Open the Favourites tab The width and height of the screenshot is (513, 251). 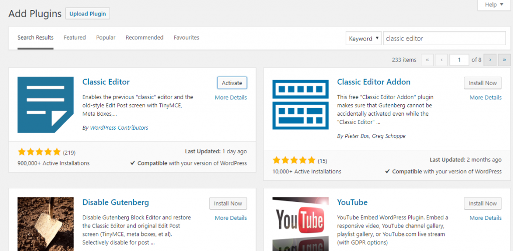pos(186,38)
